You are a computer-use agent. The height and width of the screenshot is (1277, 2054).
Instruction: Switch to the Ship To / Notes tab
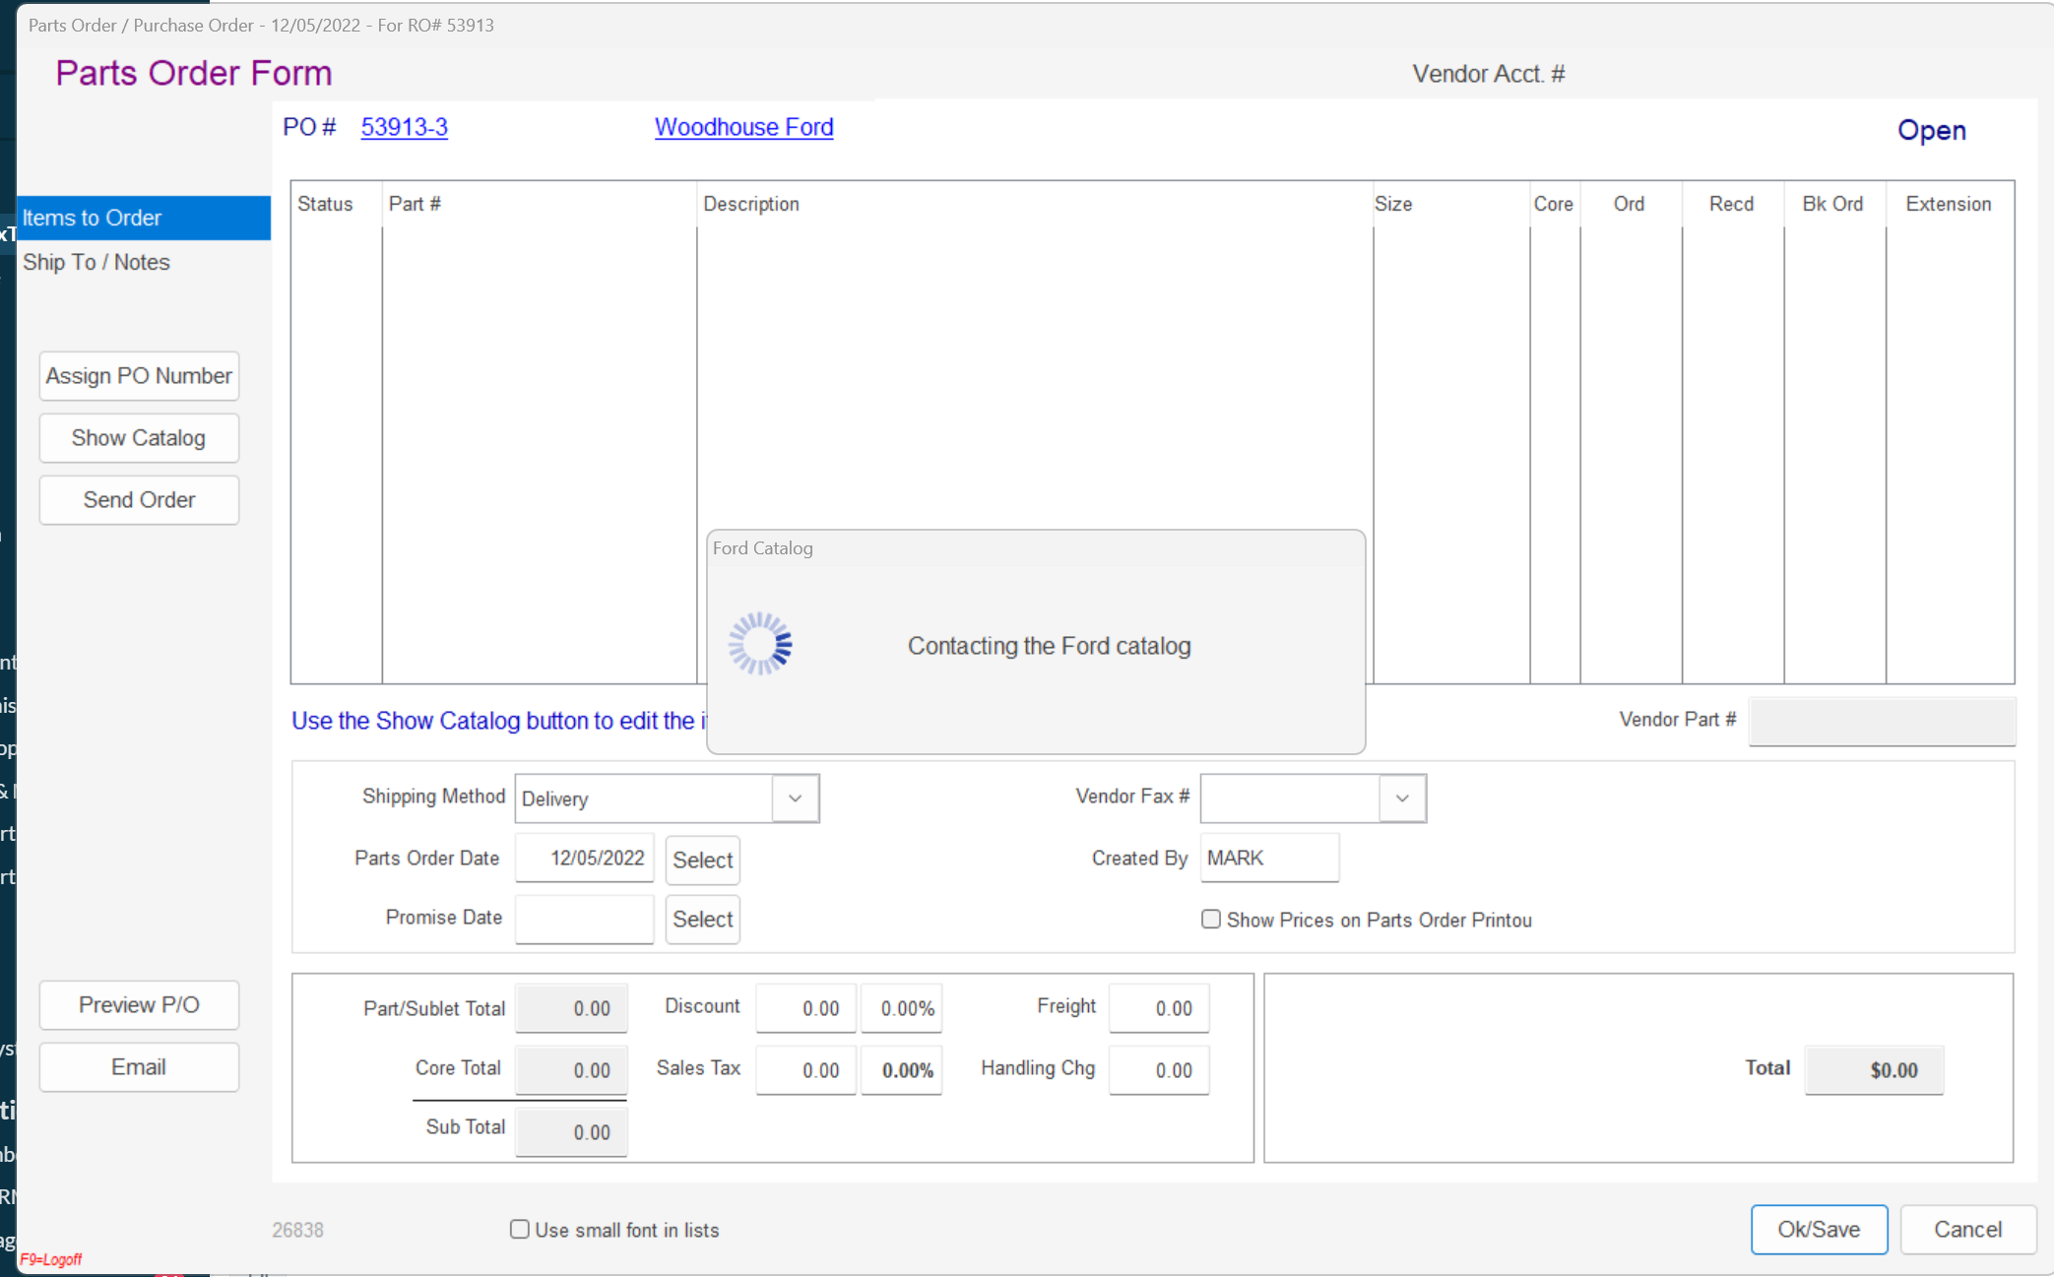click(x=96, y=262)
